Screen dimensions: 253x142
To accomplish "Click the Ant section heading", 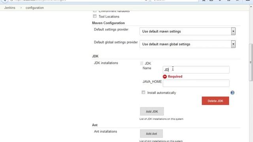I will pyautogui.click(x=95, y=125).
